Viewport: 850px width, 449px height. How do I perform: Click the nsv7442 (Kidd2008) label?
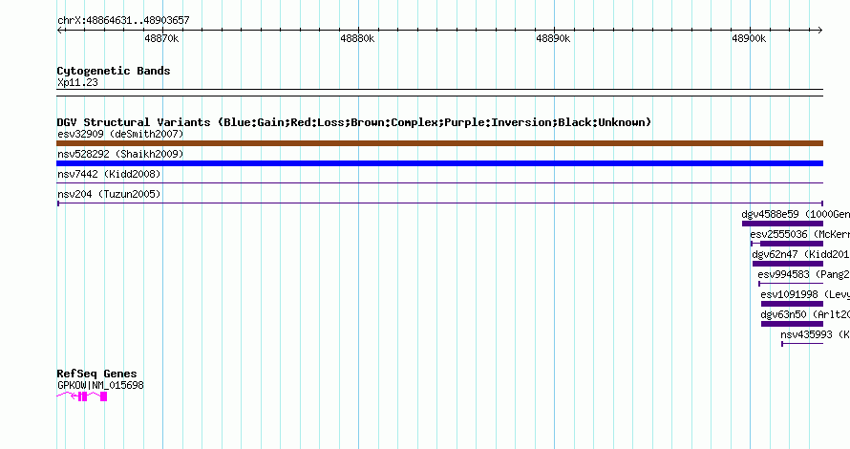pyautogui.click(x=109, y=174)
